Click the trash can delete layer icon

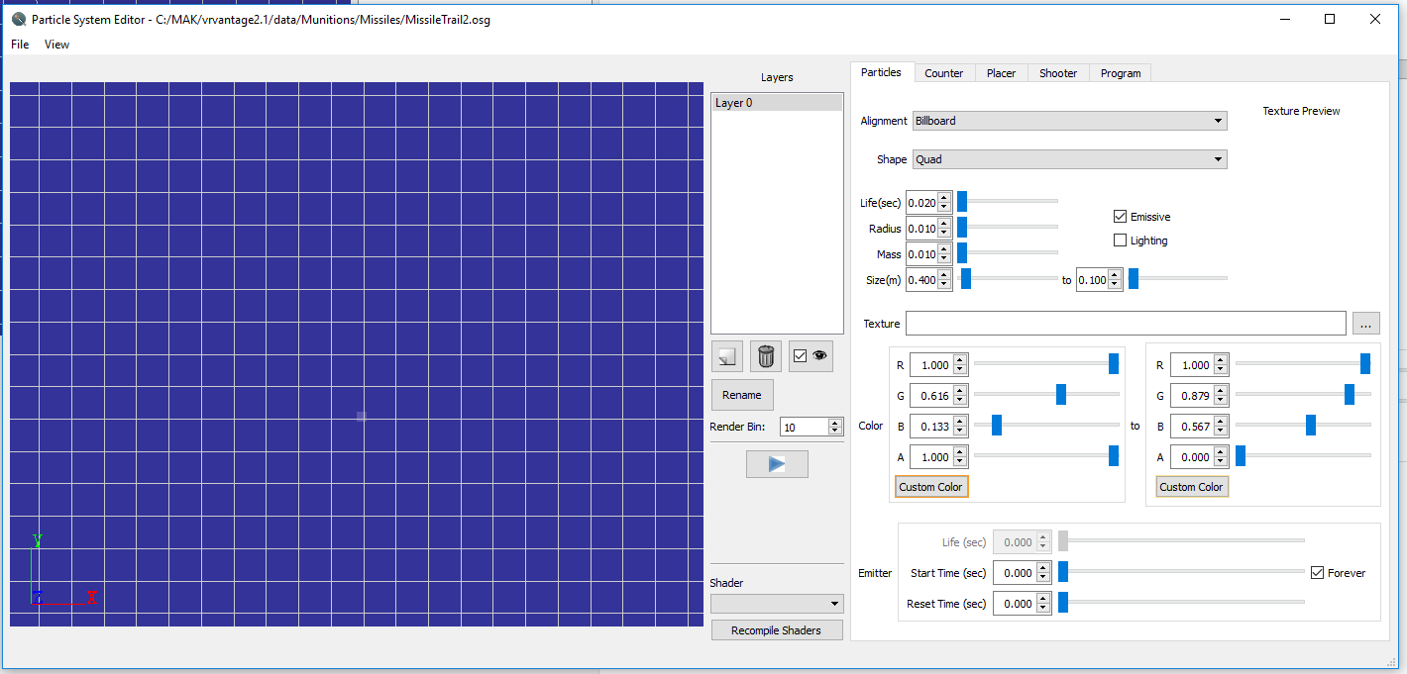[765, 356]
